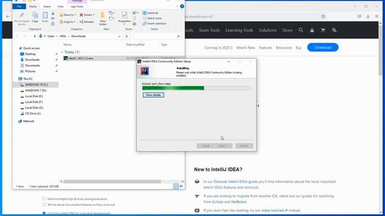
Task: Check Send me helpful tips checkbox
Action: click(44, 199)
